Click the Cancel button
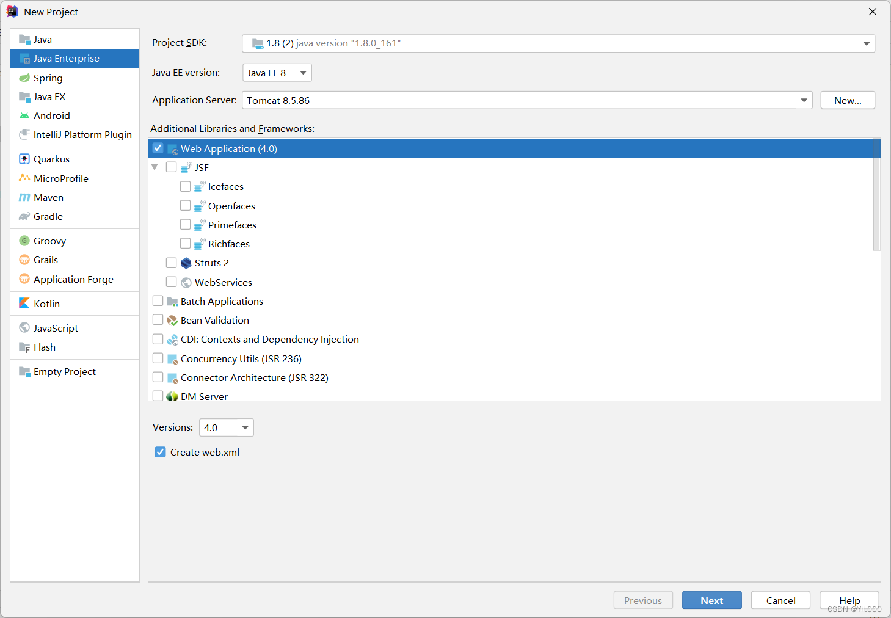The height and width of the screenshot is (618, 891). point(781,600)
